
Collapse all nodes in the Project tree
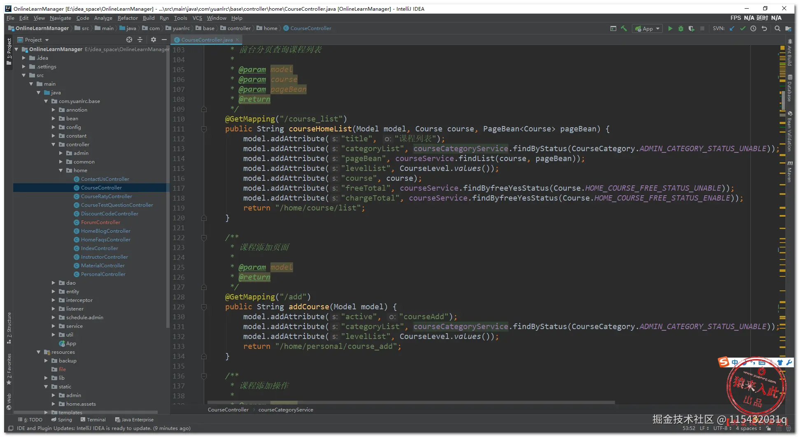(140, 40)
